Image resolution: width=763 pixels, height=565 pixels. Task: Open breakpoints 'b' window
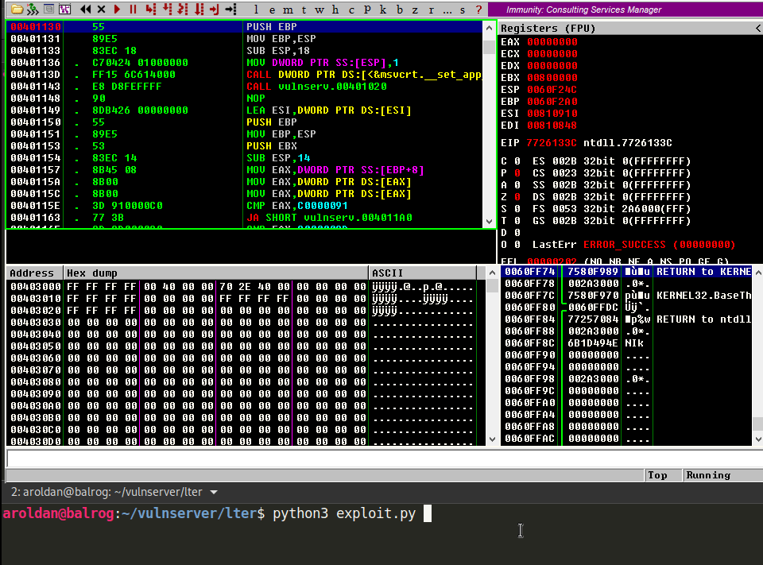click(x=400, y=10)
